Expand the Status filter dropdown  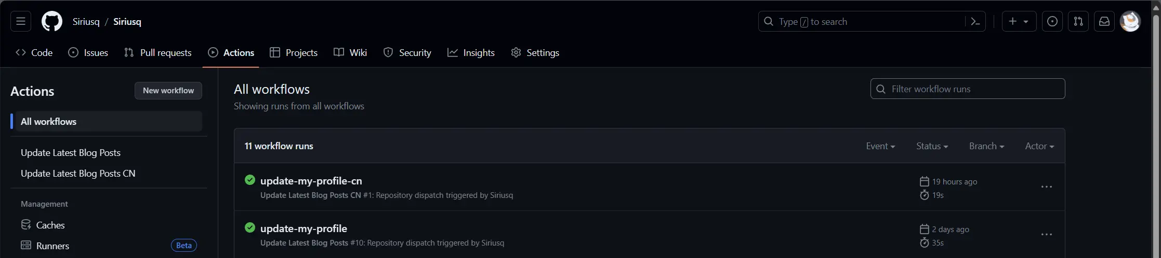click(x=932, y=146)
